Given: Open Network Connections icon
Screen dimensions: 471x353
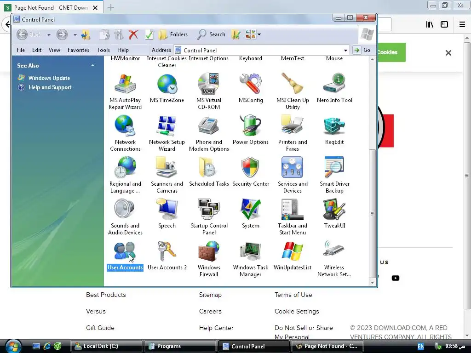Looking at the screenshot, I should pos(125,125).
